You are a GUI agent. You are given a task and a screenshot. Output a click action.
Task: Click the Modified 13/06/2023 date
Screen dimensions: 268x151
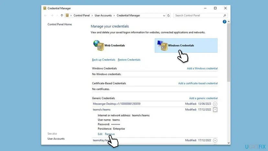pos(205,104)
